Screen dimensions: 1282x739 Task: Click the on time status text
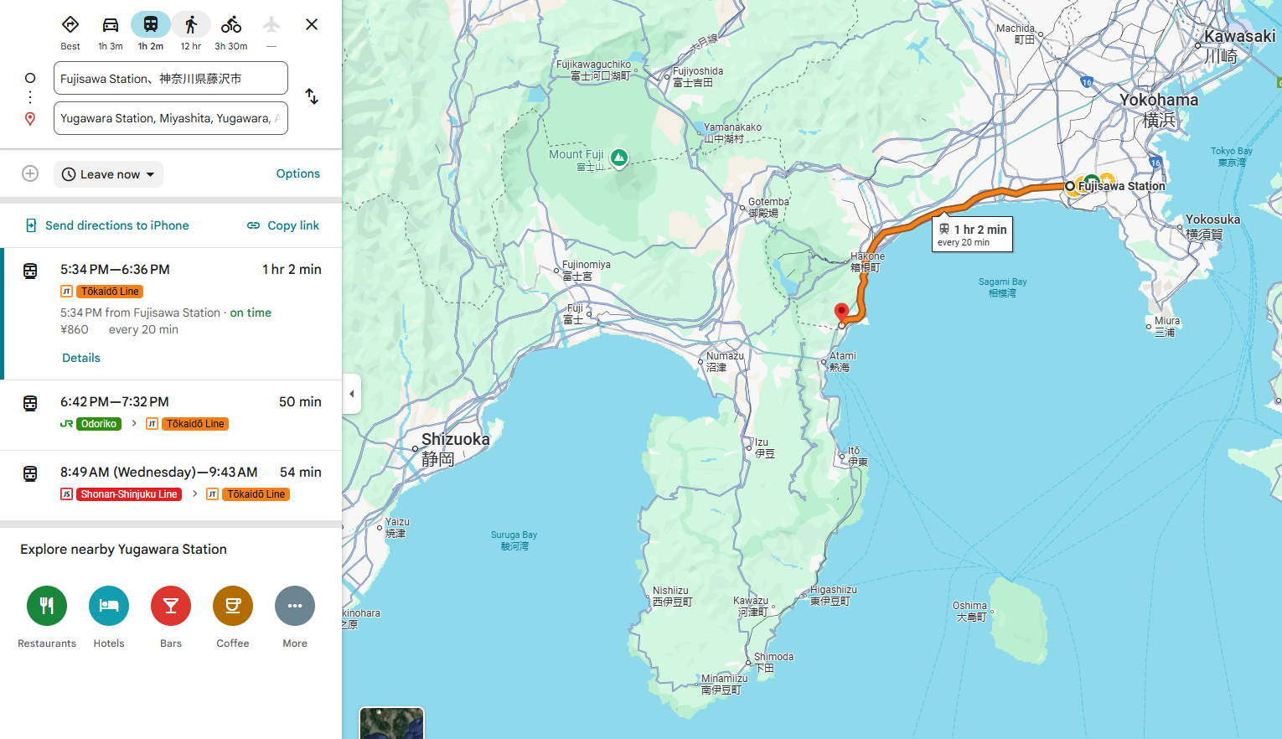[x=251, y=313]
